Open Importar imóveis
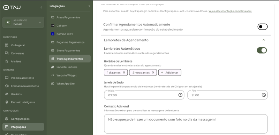The height and width of the screenshot is (135, 279). pos(67,67)
